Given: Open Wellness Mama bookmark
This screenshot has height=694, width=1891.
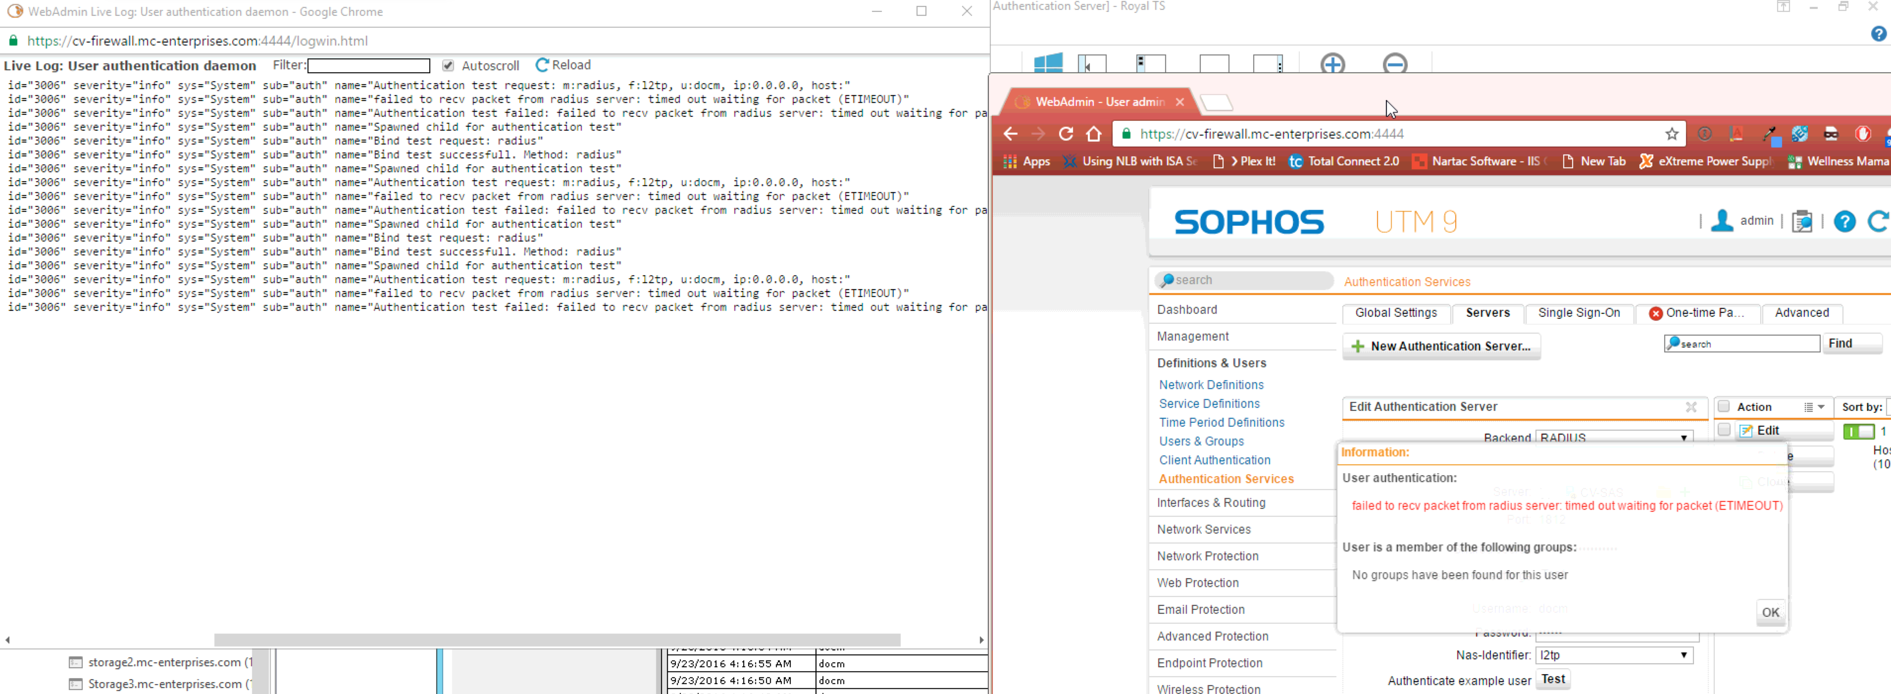Looking at the screenshot, I should [x=1838, y=161].
